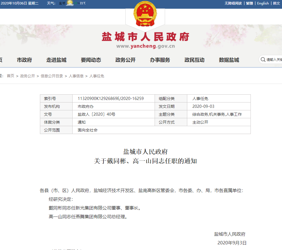
Task: Click the line about 戴同彬 appointment
Action: point(95,208)
